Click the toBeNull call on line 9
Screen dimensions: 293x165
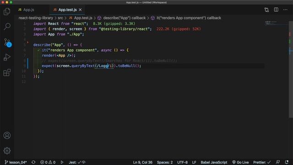pyautogui.click(x=126, y=66)
